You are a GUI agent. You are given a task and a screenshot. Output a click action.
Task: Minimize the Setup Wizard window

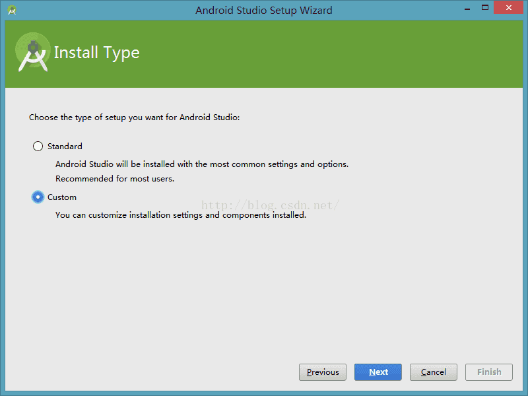(x=467, y=8)
